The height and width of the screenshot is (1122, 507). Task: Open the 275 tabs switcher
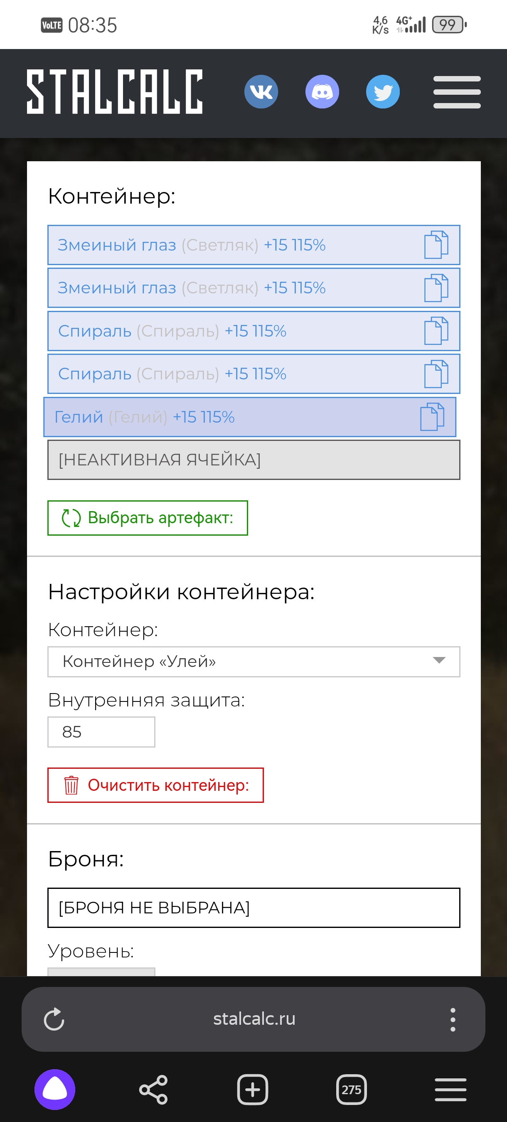point(352,1090)
